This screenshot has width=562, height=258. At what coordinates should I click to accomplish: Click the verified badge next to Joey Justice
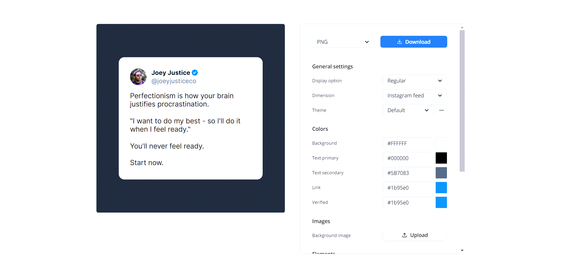(194, 72)
